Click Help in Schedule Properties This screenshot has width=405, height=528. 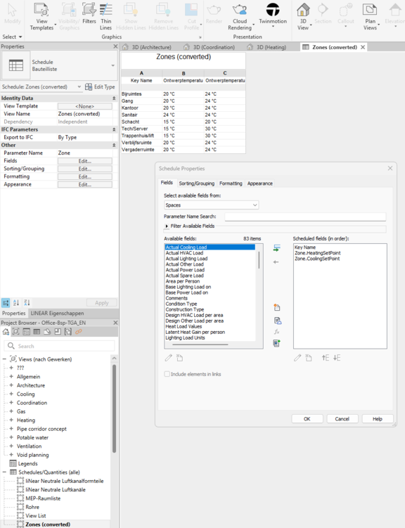pyautogui.click(x=378, y=419)
